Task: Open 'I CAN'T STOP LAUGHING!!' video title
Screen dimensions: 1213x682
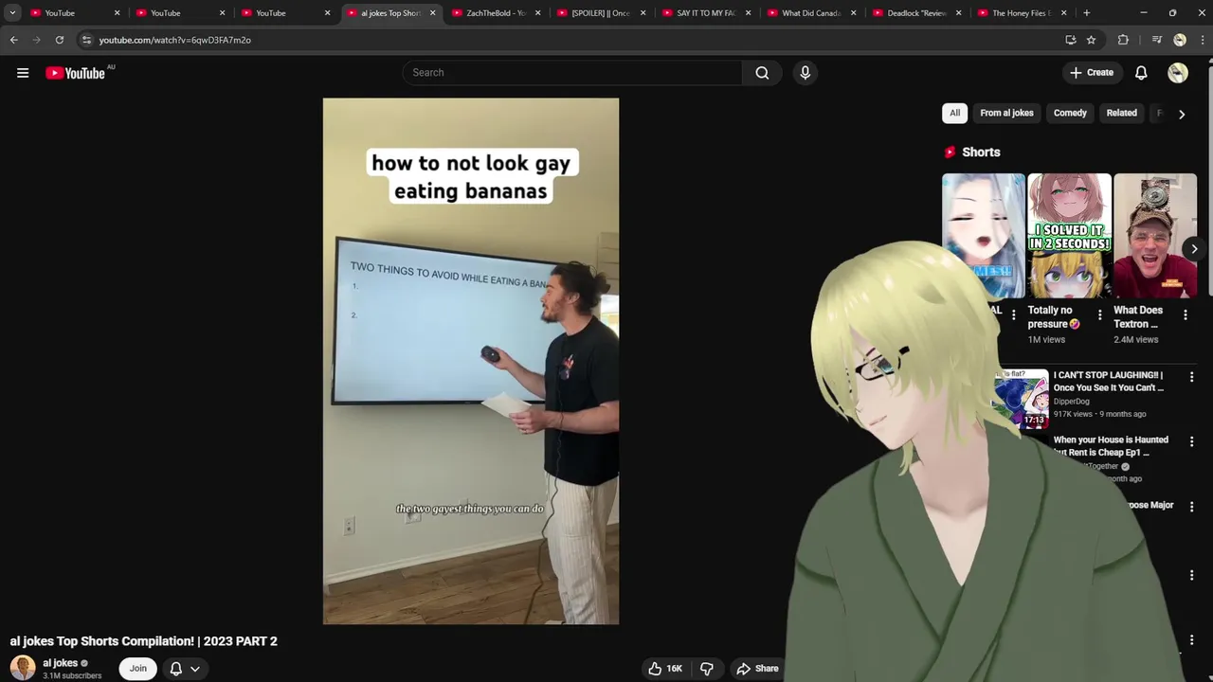Action: (1109, 381)
